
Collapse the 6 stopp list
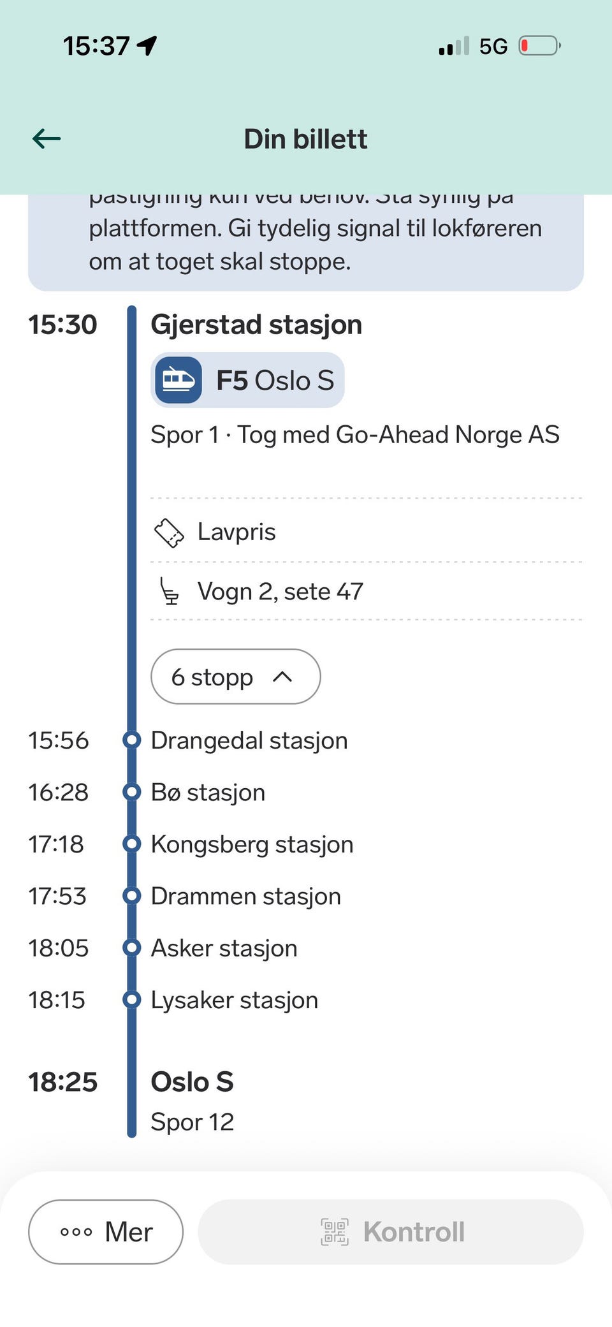click(235, 677)
